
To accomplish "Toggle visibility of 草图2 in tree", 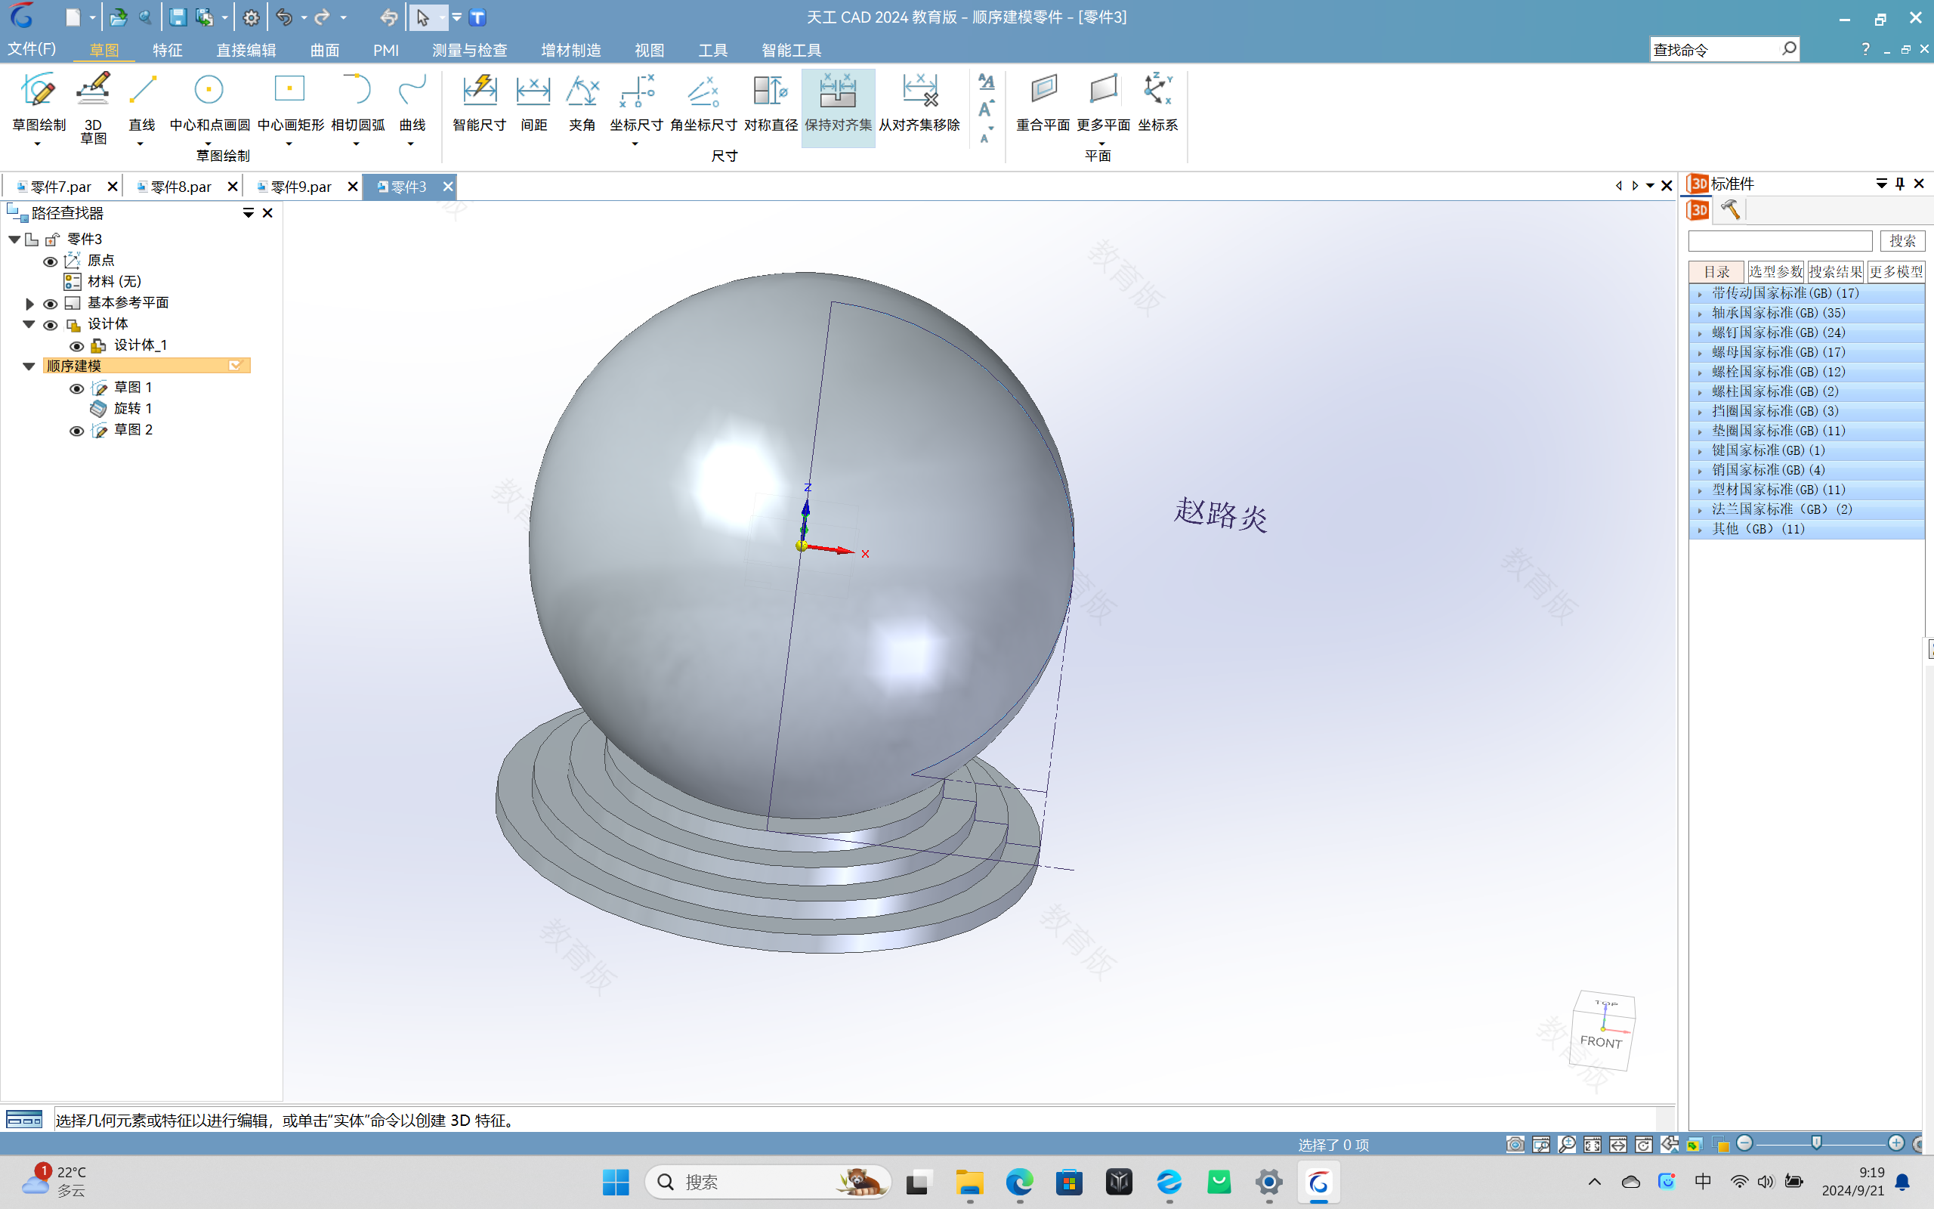I will pyautogui.click(x=76, y=429).
